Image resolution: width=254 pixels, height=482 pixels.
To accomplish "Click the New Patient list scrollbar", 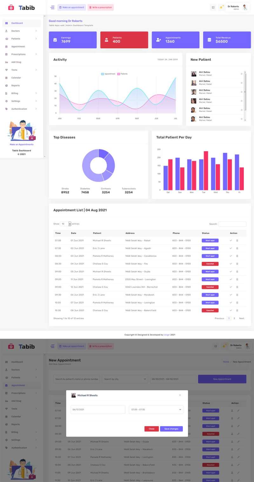I will (x=245, y=95).
